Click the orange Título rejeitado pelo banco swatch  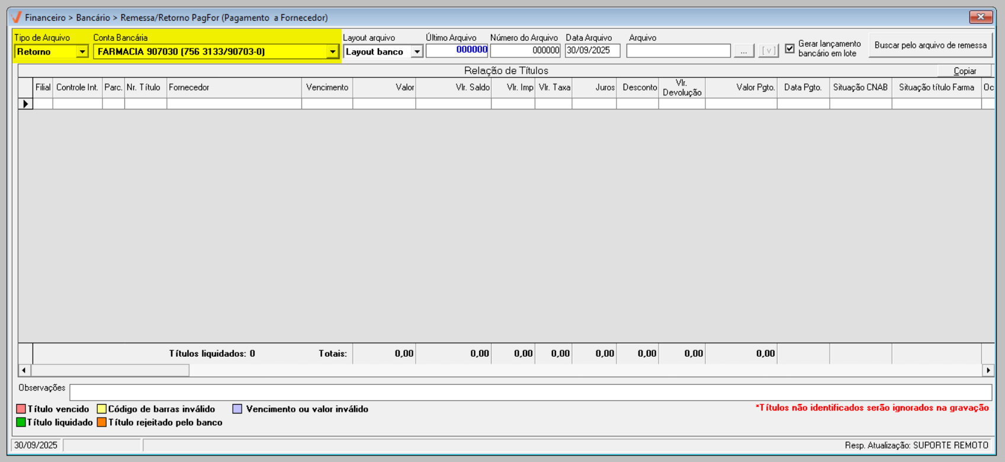(x=102, y=422)
